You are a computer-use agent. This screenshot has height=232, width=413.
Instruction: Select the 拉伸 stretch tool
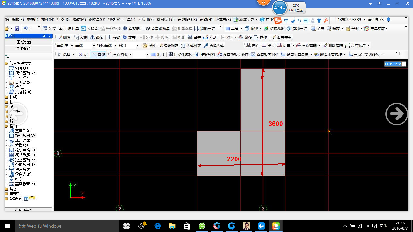click(x=260, y=37)
